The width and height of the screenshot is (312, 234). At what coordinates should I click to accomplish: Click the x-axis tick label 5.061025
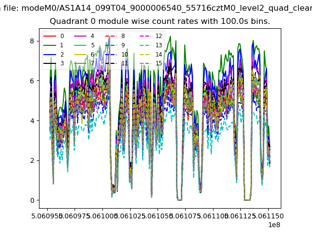[x=130, y=215]
